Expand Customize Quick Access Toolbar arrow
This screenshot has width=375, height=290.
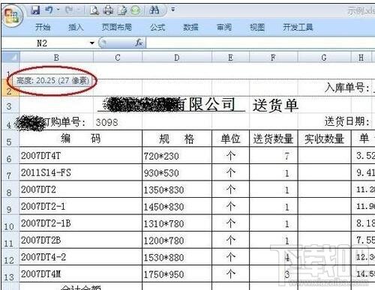(x=173, y=10)
